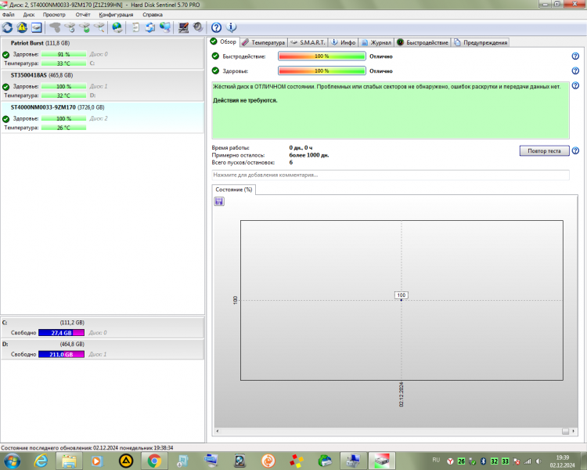Click help icon next to Здоровье bar

click(575, 70)
